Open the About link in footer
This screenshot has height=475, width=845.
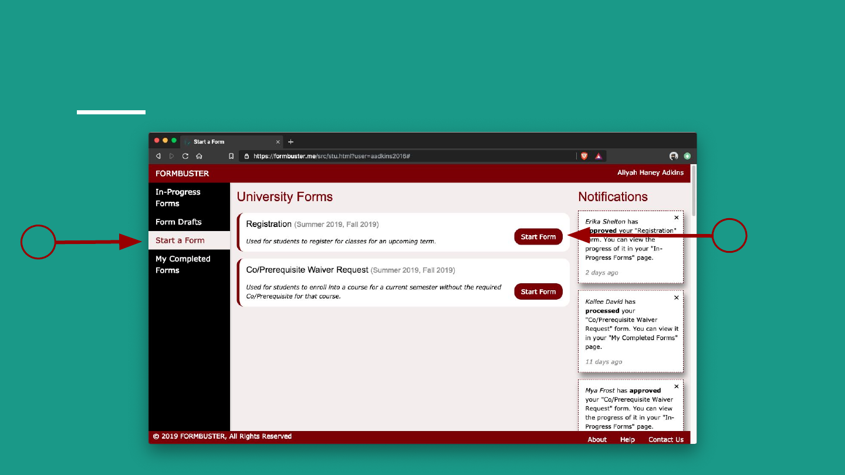click(x=597, y=439)
